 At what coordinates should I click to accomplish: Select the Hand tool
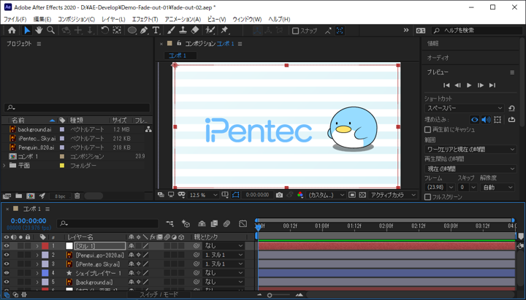click(39, 31)
